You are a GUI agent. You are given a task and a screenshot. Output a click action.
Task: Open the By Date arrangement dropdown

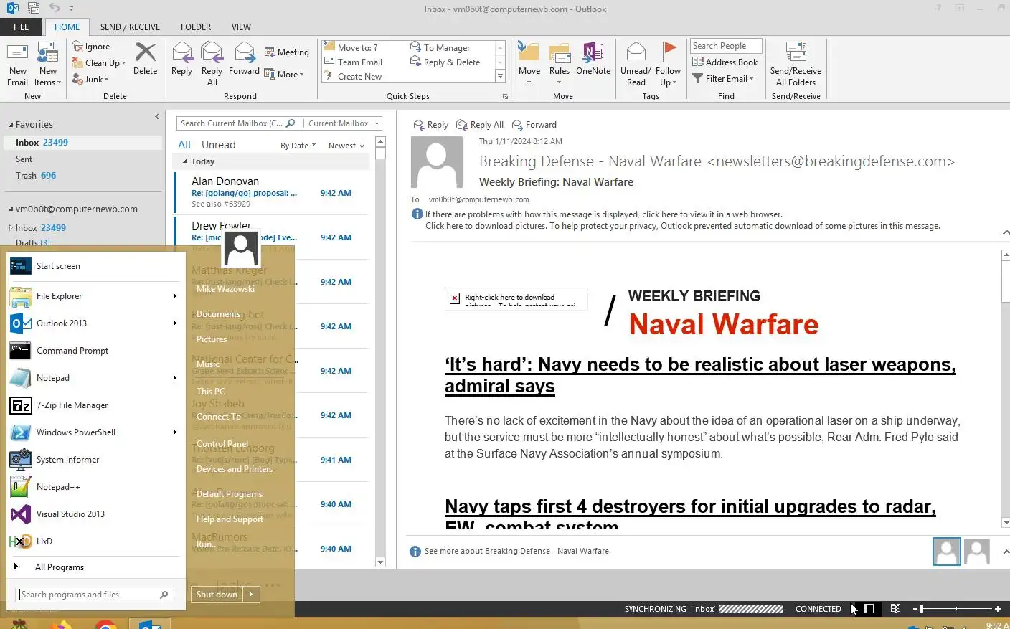tap(298, 146)
